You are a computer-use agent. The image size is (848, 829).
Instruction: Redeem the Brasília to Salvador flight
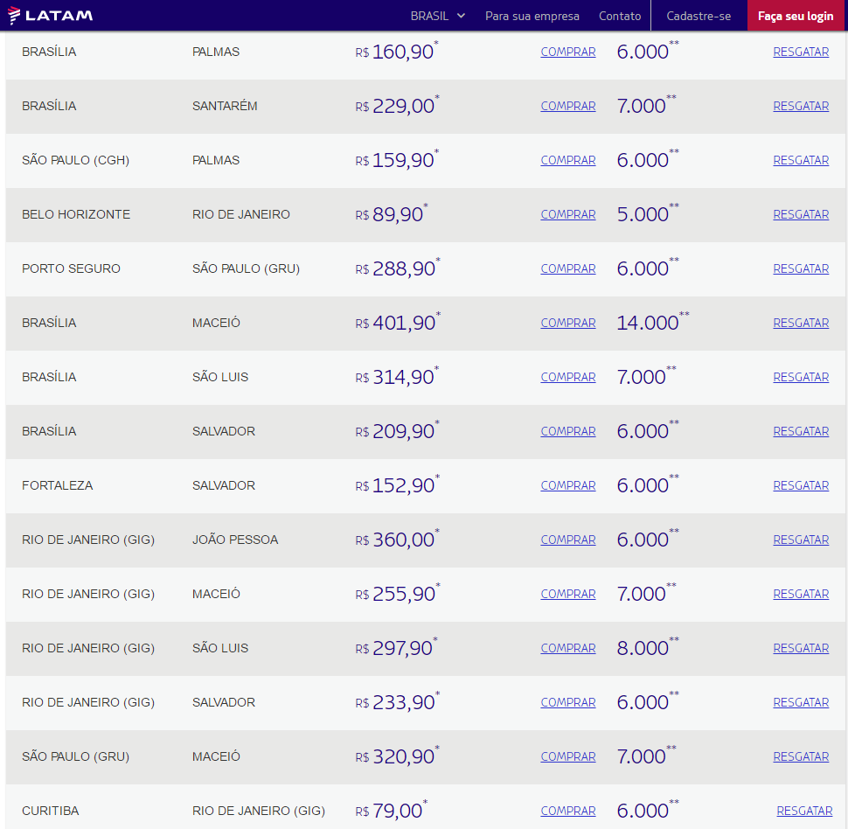tap(801, 431)
